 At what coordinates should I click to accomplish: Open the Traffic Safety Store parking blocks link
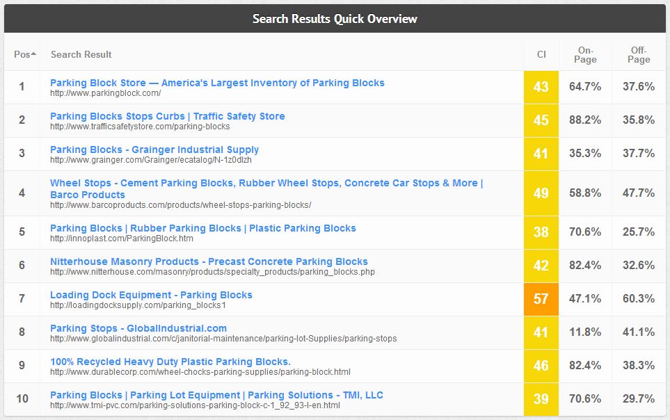(x=167, y=115)
